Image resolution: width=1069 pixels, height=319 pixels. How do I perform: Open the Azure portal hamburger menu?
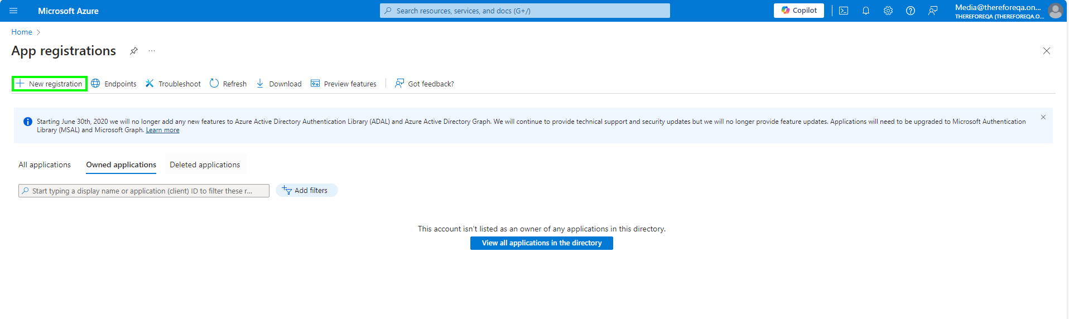click(13, 11)
